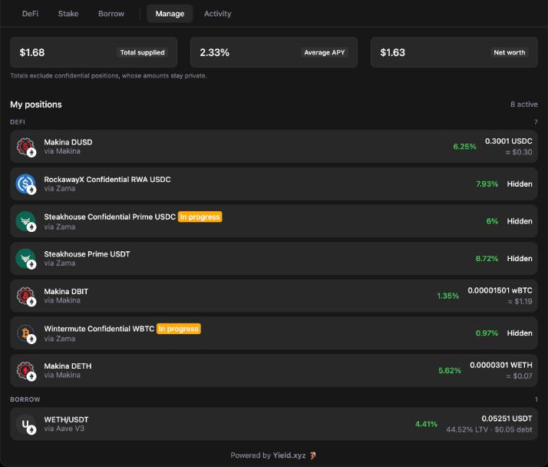Select the Manage tab

170,14
